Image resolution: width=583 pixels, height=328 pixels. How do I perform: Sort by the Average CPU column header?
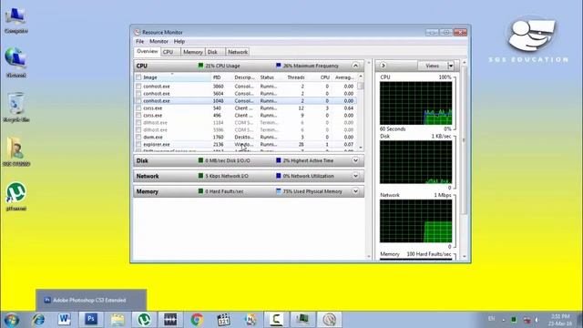pyautogui.click(x=344, y=77)
